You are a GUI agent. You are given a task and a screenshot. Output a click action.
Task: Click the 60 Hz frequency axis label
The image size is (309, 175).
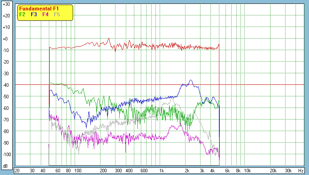[x=58, y=171]
